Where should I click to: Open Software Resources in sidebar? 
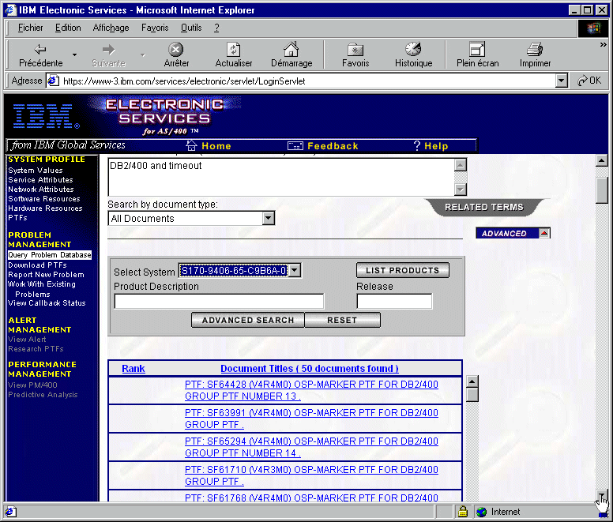43,199
